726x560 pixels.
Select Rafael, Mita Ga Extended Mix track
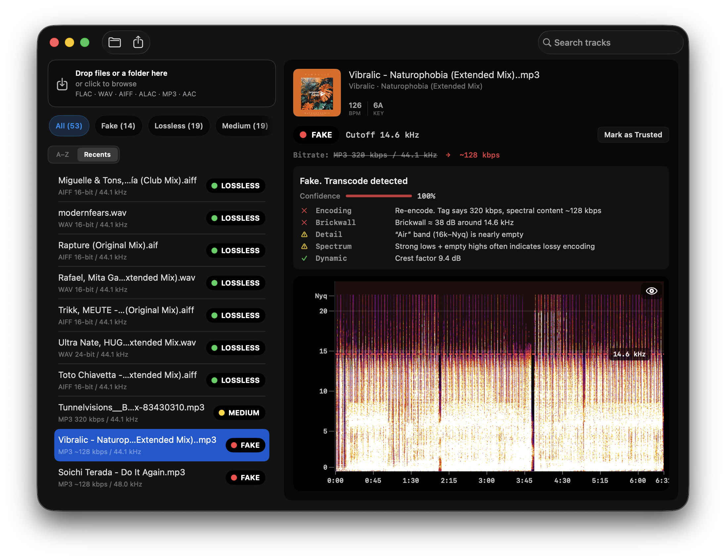pyautogui.click(x=161, y=283)
